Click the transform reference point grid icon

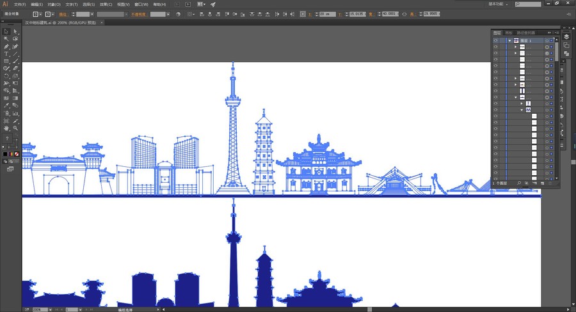point(303,14)
